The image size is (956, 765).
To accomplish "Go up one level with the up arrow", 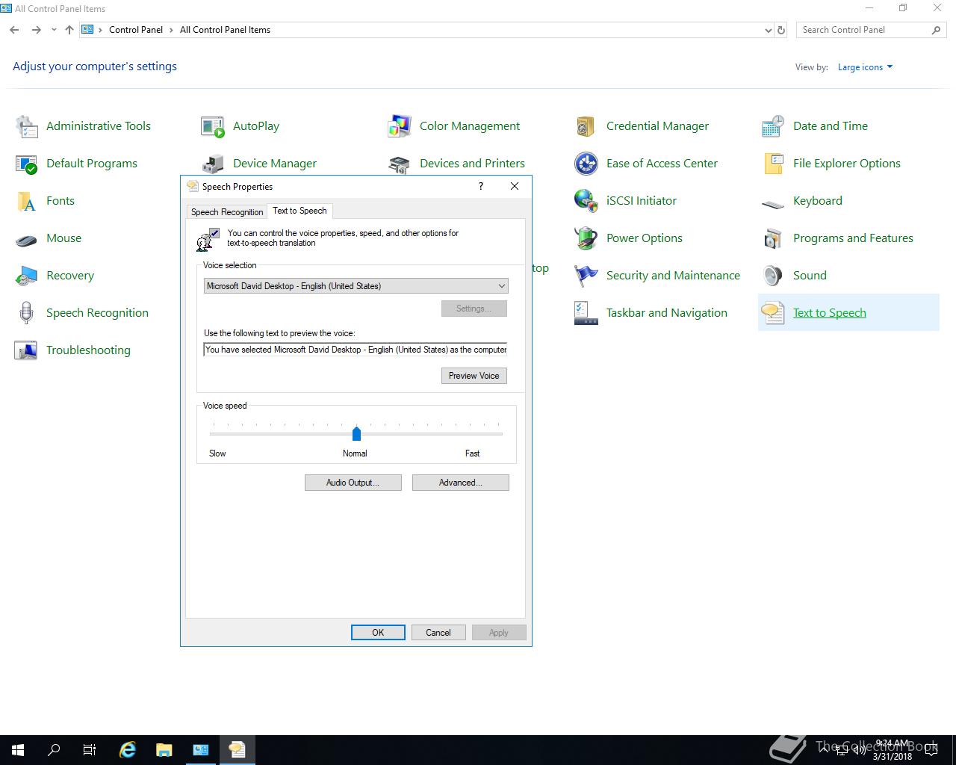I will pos(69,30).
